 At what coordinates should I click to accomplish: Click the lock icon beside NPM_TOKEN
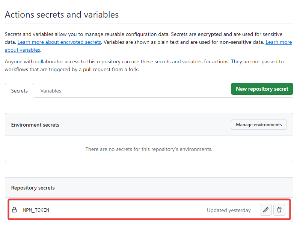(x=14, y=210)
